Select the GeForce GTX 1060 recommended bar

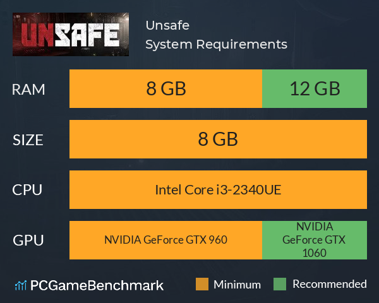pyautogui.click(x=315, y=240)
